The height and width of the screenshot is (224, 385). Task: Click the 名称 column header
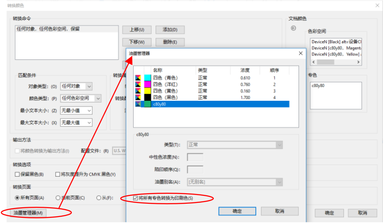click(158, 70)
